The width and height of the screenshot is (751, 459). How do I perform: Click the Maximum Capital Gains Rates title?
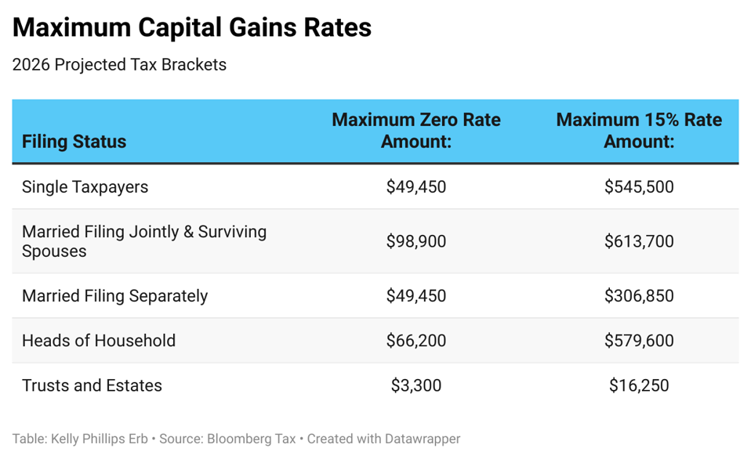tap(192, 28)
